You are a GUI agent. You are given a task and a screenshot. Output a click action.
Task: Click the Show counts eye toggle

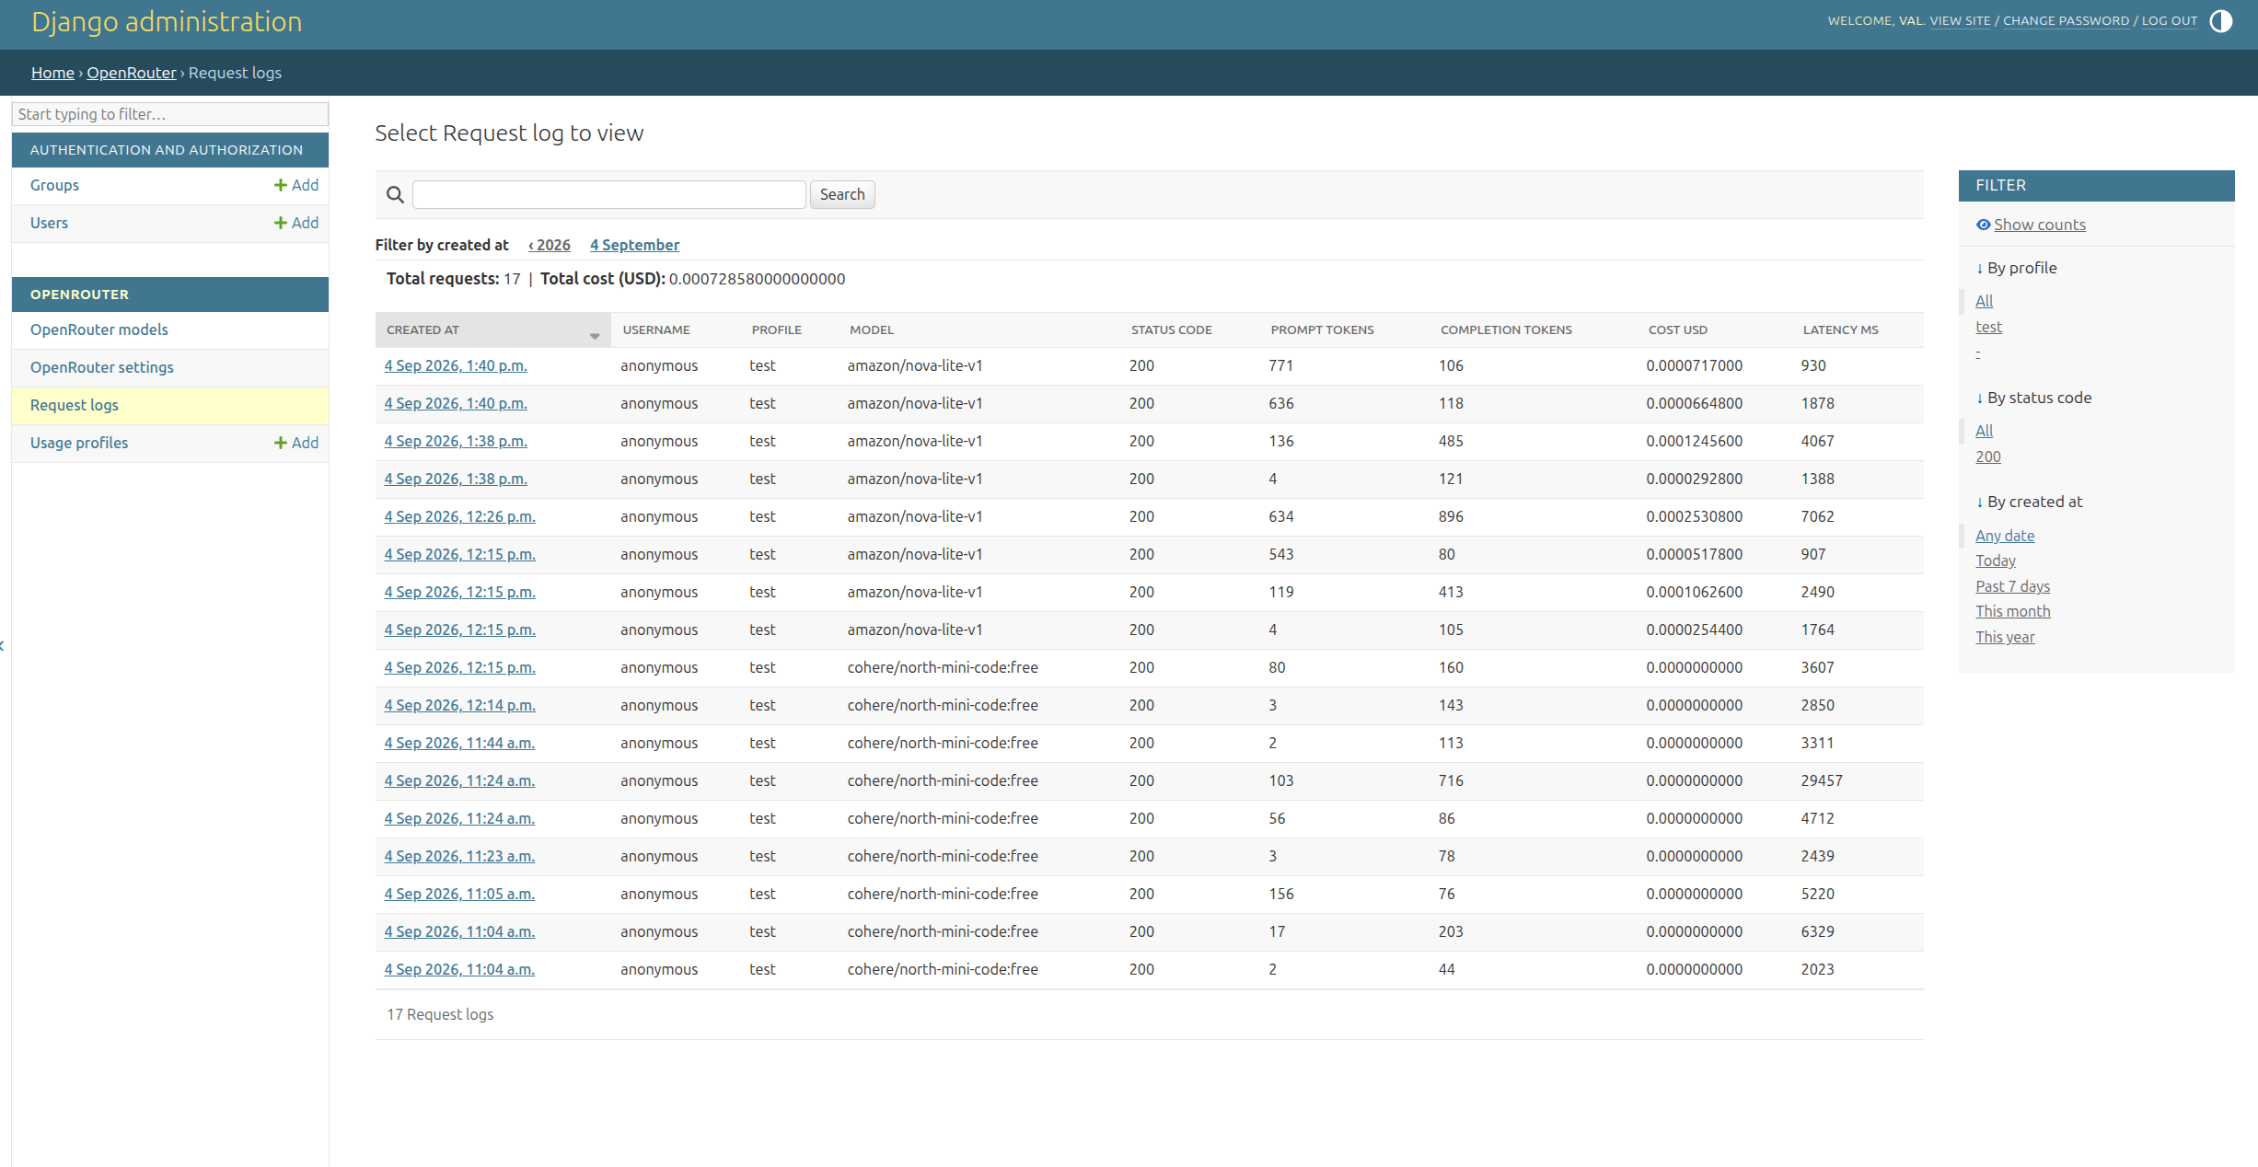[2031, 225]
